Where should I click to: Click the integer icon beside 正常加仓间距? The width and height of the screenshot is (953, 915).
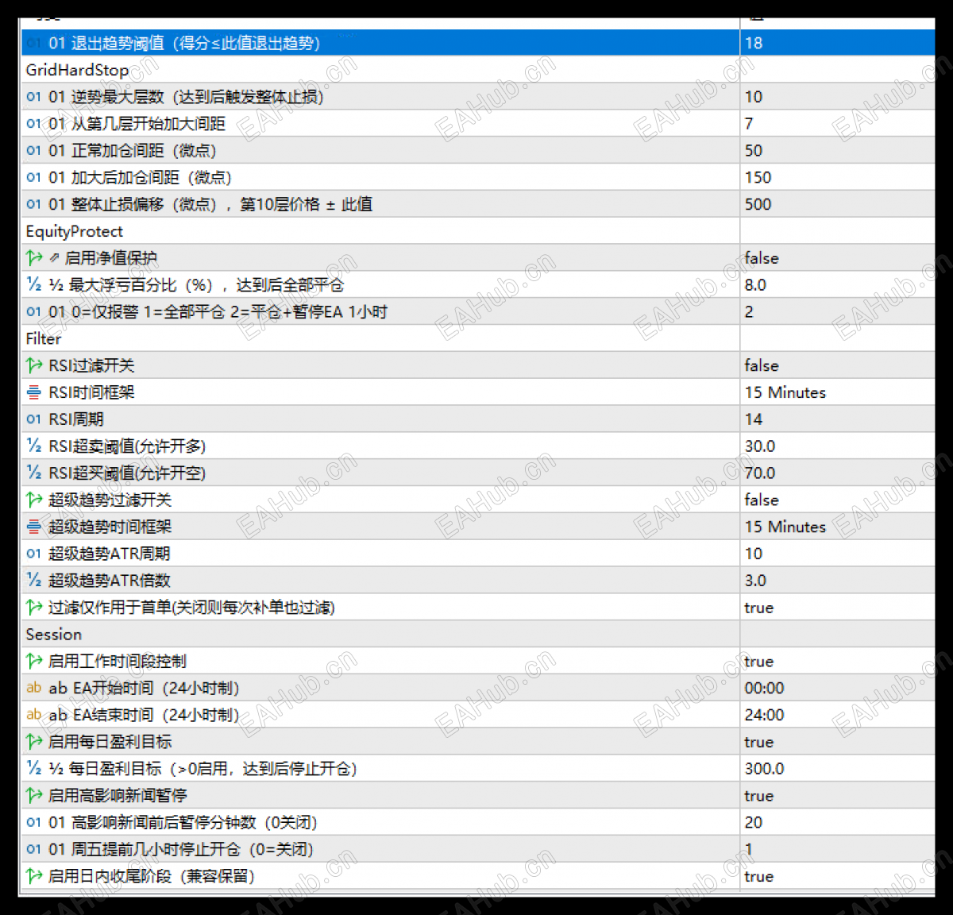33,151
